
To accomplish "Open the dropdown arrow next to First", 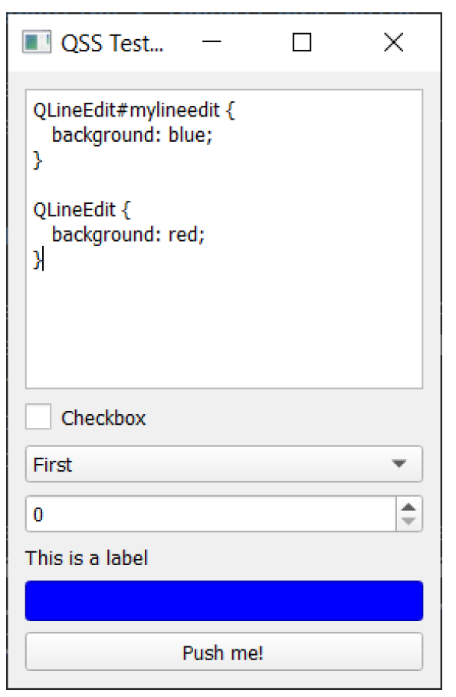I will coord(399,464).
